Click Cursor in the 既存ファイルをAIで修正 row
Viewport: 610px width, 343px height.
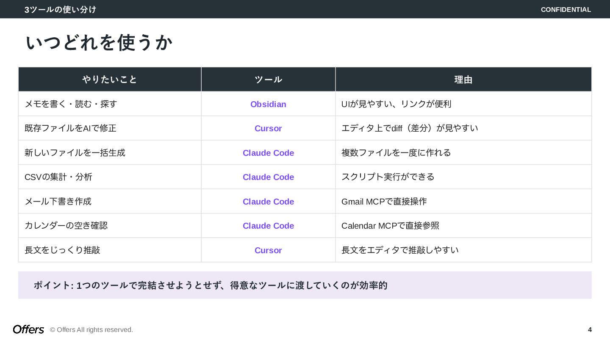tap(268, 128)
